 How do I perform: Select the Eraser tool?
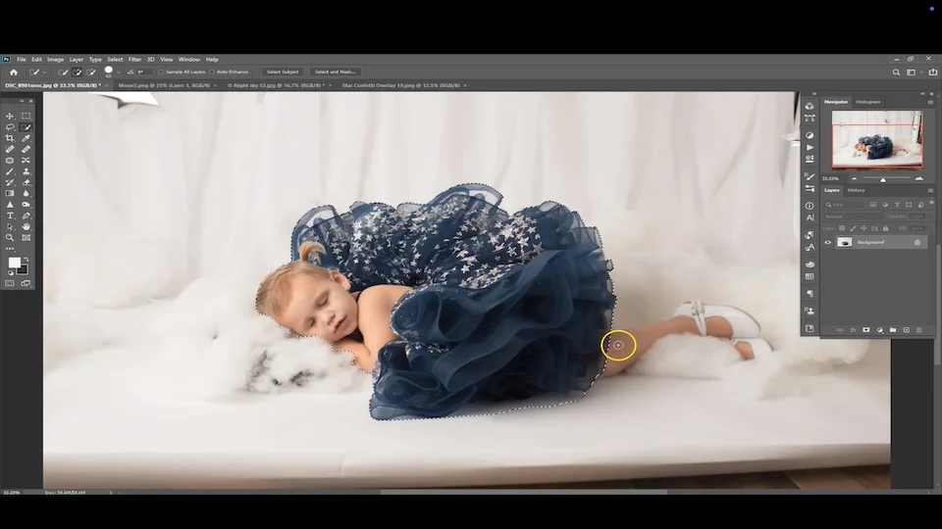(26, 182)
